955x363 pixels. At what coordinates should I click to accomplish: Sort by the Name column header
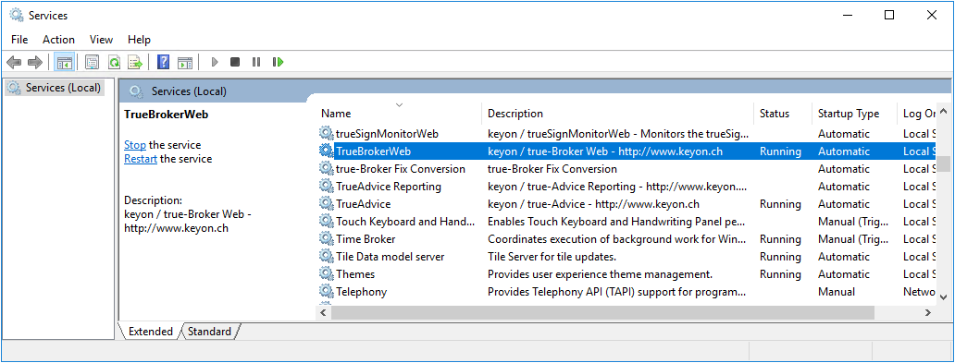(399, 113)
